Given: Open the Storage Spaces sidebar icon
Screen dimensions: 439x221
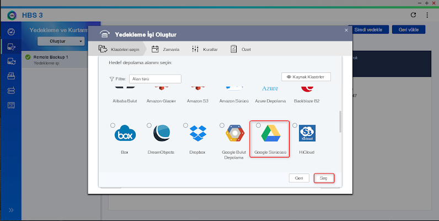Looking at the screenshot, I should coord(11,91).
